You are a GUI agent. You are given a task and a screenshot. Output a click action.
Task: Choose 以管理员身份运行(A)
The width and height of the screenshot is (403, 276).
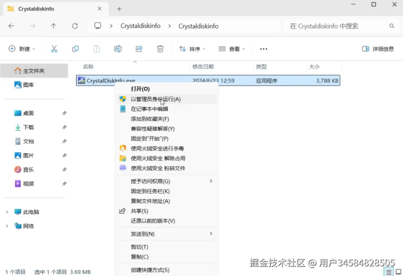(x=166, y=99)
